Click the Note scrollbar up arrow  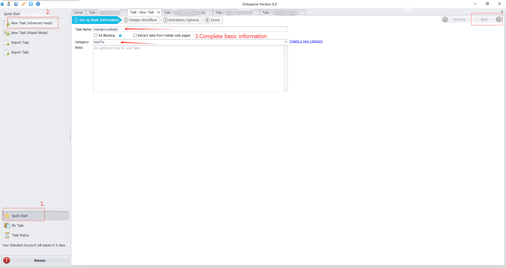[285, 48]
